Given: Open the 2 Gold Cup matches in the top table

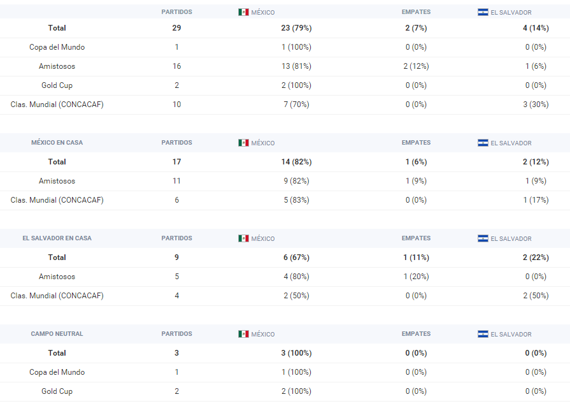Looking at the screenshot, I should coord(176,85).
